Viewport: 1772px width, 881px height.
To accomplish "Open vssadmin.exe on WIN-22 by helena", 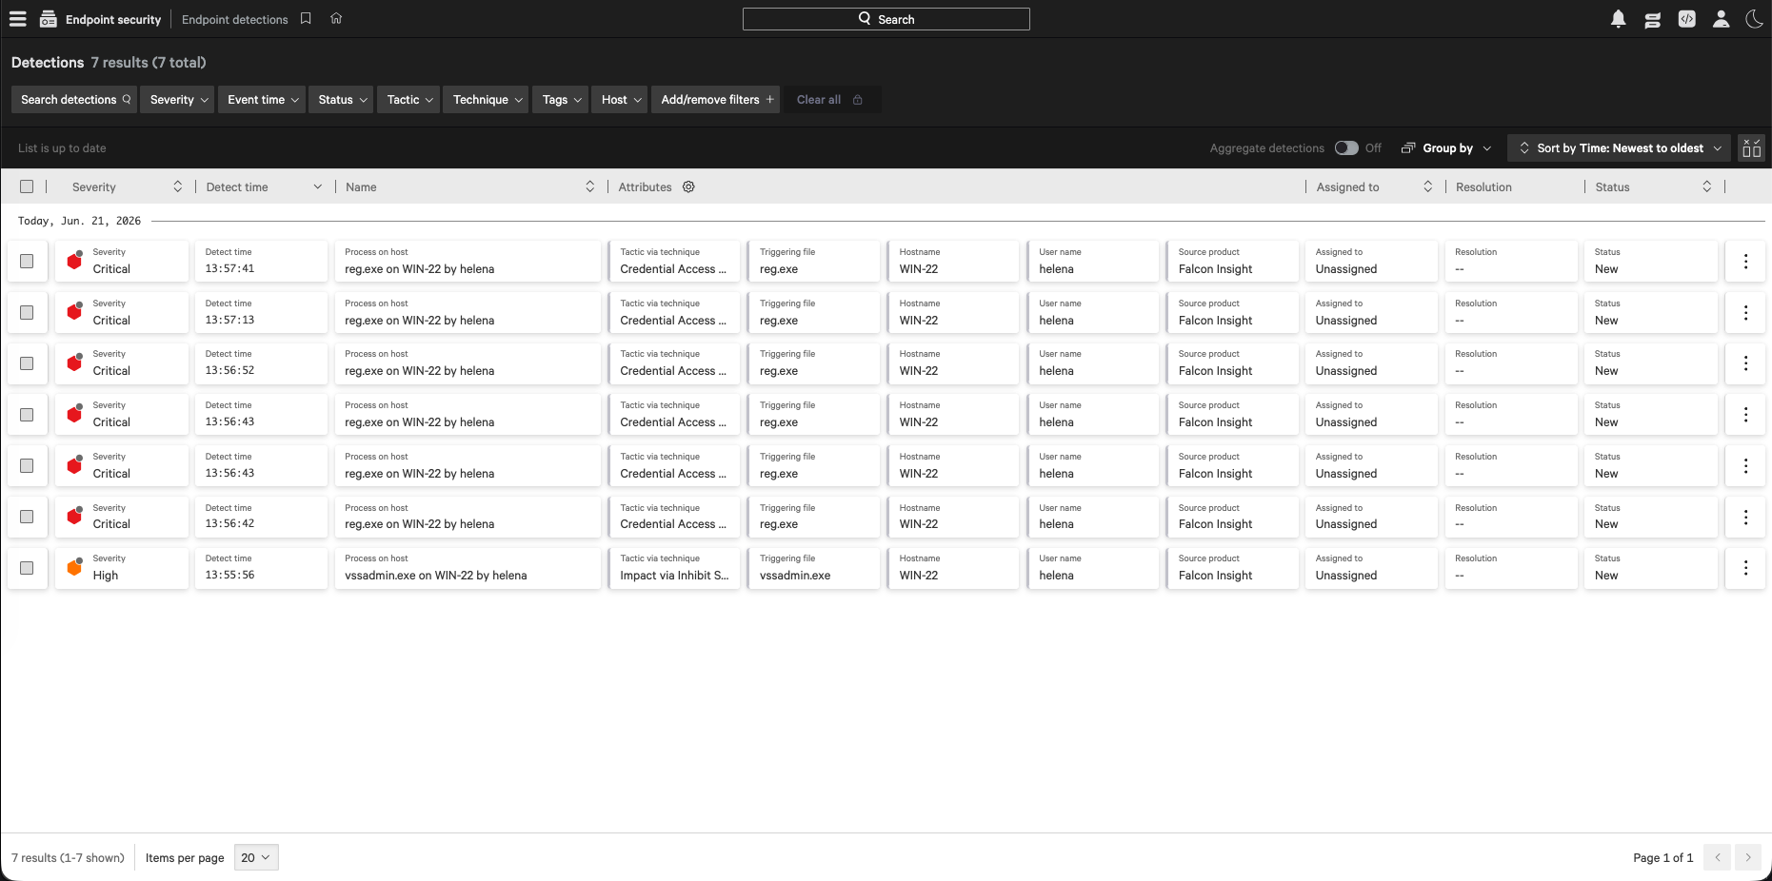I will (435, 576).
